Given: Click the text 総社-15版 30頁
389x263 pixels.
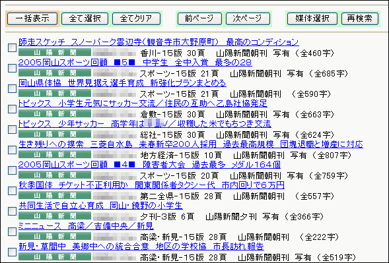Looking at the screenshot, I should 172,135.
